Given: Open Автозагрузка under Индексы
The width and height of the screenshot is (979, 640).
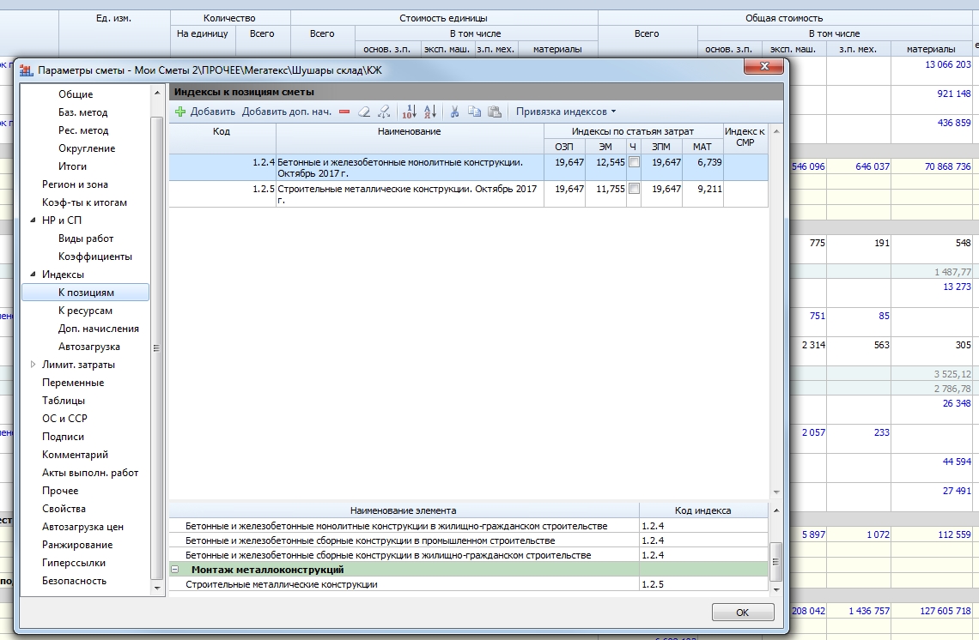Looking at the screenshot, I should click(x=89, y=347).
